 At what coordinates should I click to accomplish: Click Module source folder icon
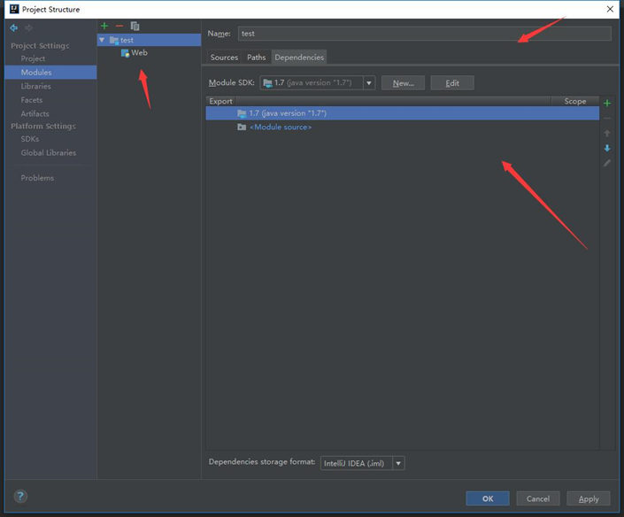coord(242,127)
